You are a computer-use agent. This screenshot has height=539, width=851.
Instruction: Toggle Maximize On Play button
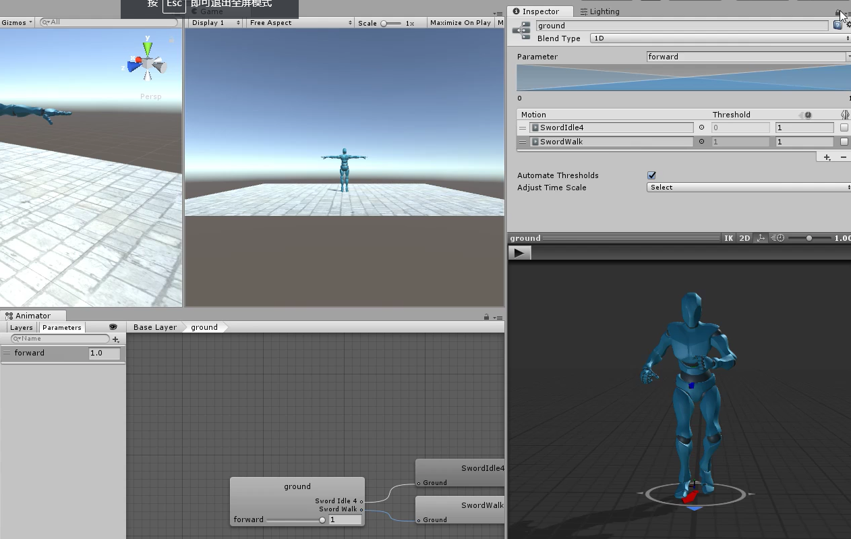pyautogui.click(x=461, y=23)
